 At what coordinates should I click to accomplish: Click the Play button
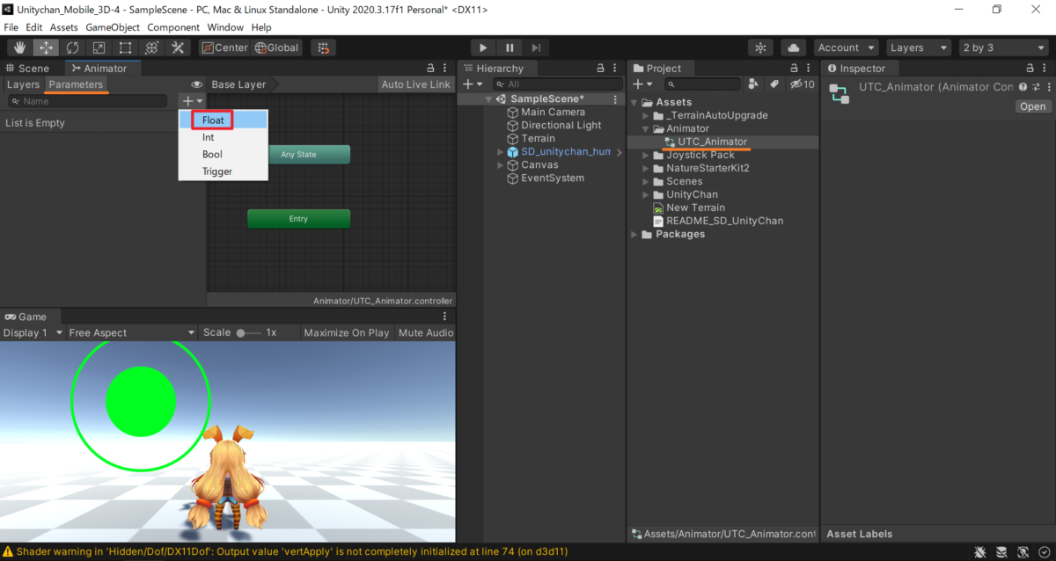click(x=483, y=47)
